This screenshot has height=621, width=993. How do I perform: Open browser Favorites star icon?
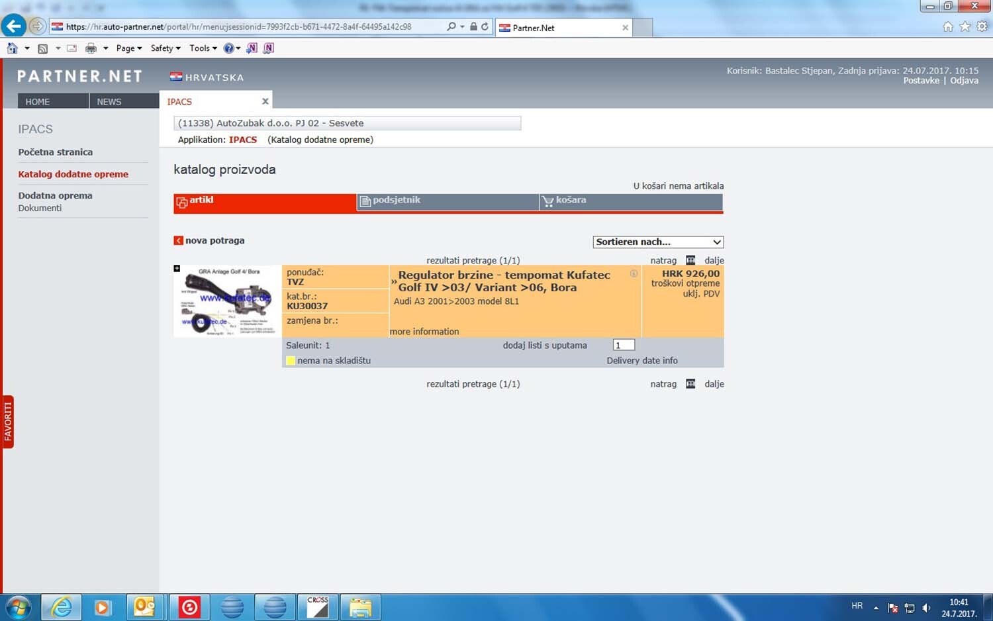click(x=965, y=26)
